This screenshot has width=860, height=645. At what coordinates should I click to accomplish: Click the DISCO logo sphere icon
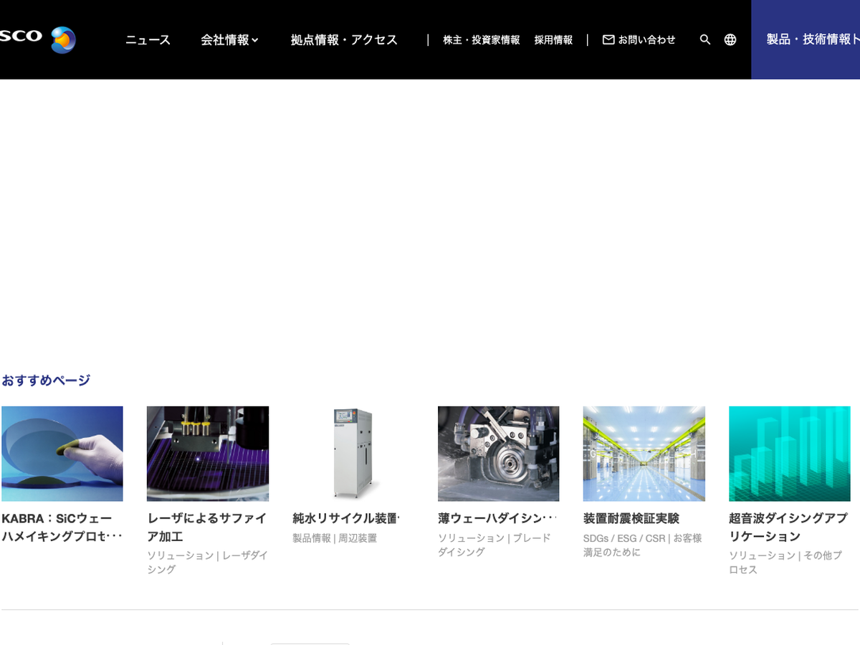point(63,39)
